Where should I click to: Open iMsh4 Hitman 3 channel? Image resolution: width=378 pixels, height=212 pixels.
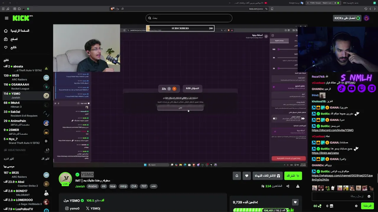coord(26,105)
